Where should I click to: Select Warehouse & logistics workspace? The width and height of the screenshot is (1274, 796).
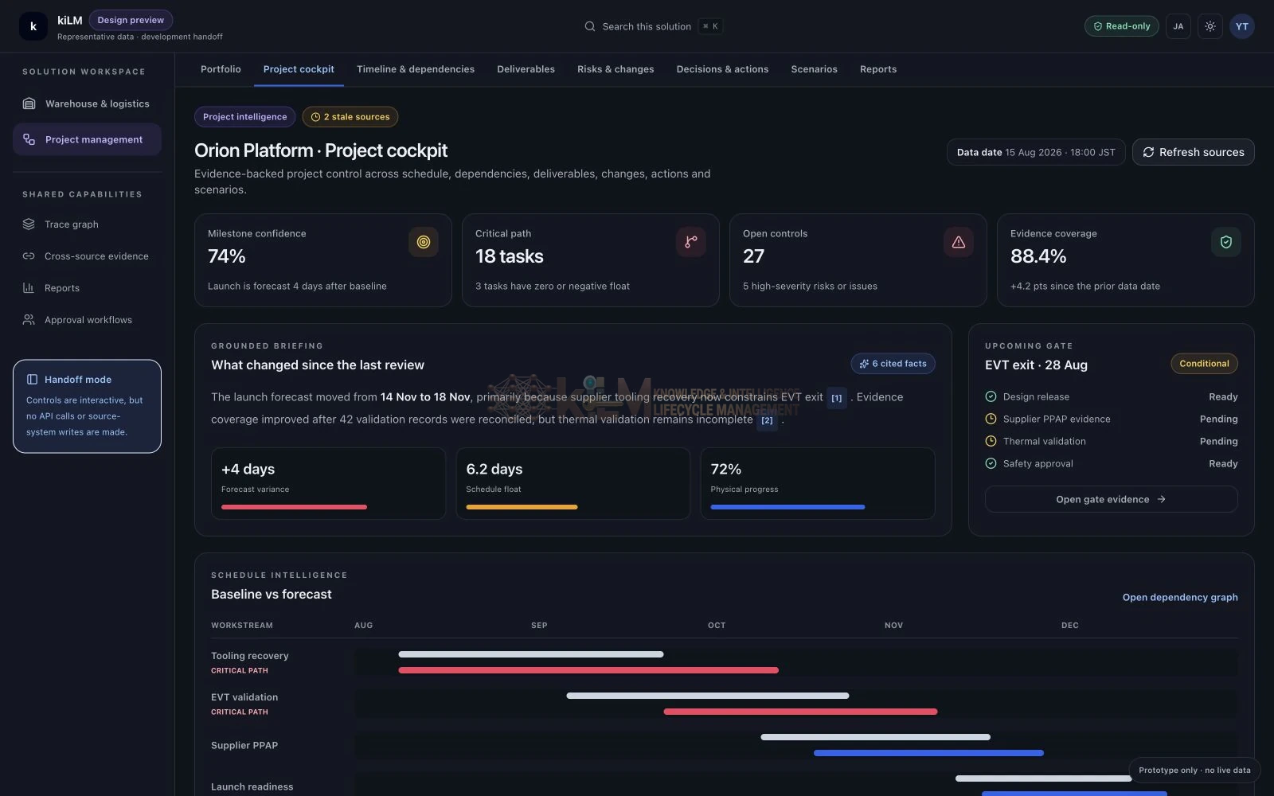[x=87, y=103]
